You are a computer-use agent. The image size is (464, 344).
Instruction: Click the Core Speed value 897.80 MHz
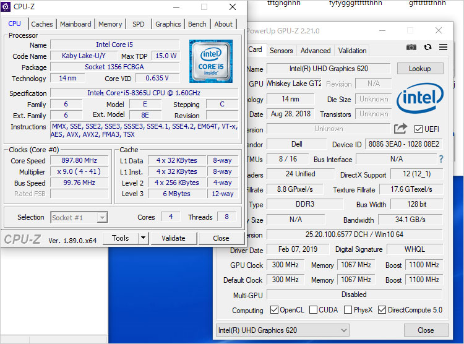[x=79, y=160]
